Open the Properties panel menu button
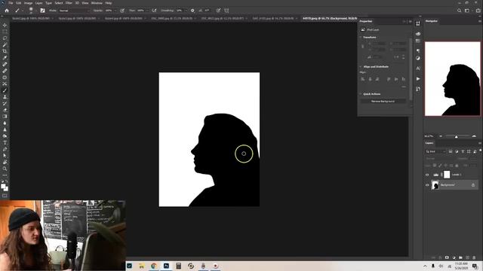This screenshot has height=271, width=483. point(410,21)
